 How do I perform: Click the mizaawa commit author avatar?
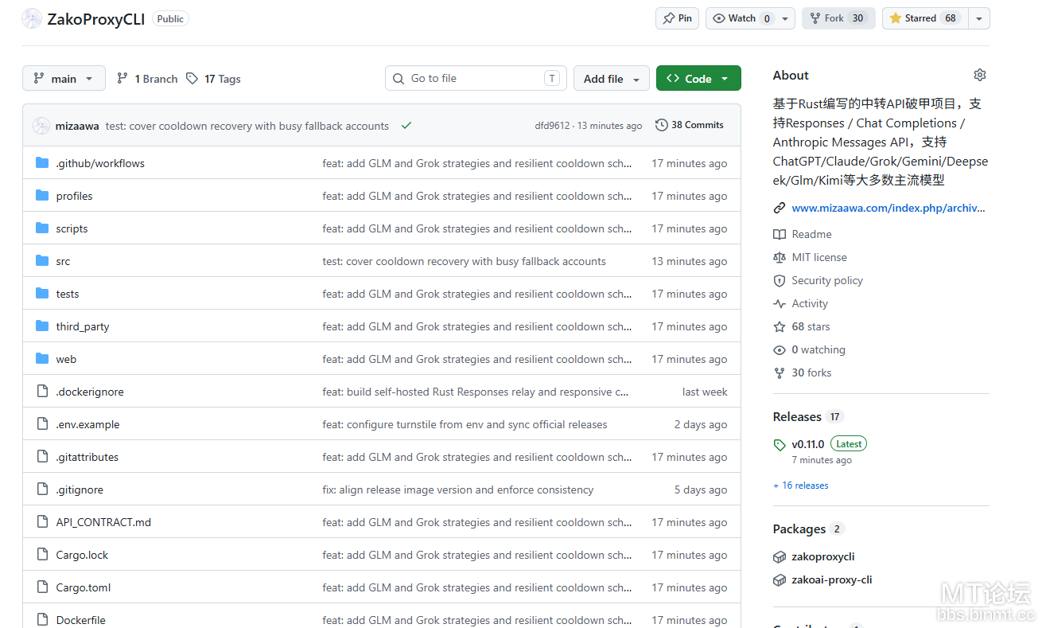pos(41,126)
